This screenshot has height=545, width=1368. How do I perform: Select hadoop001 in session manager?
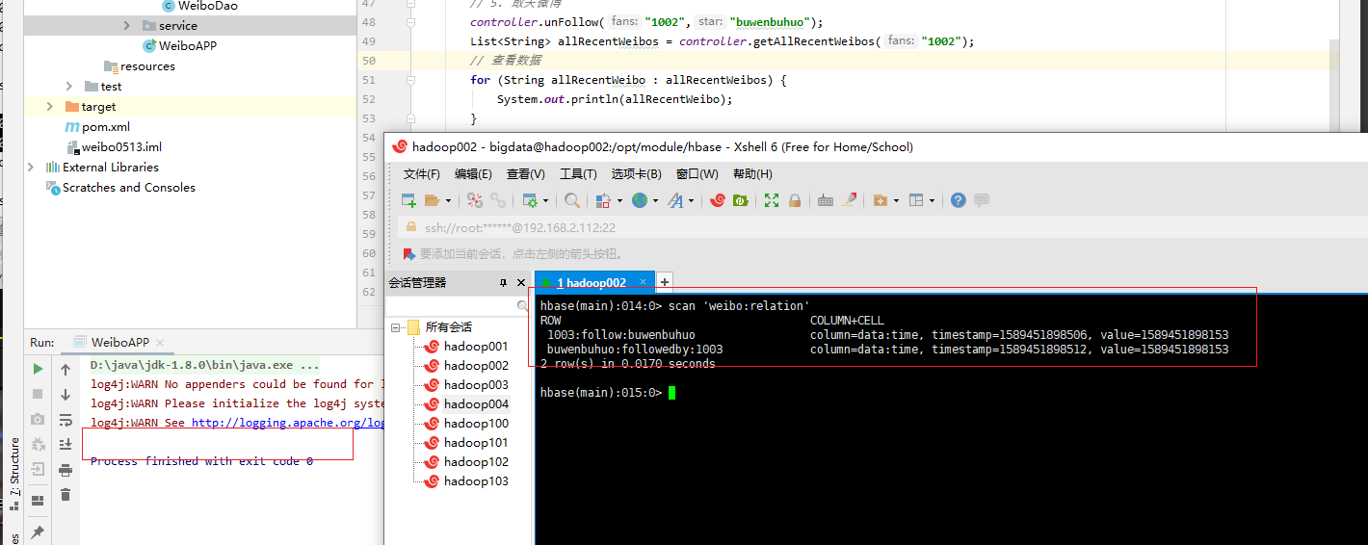476,347
